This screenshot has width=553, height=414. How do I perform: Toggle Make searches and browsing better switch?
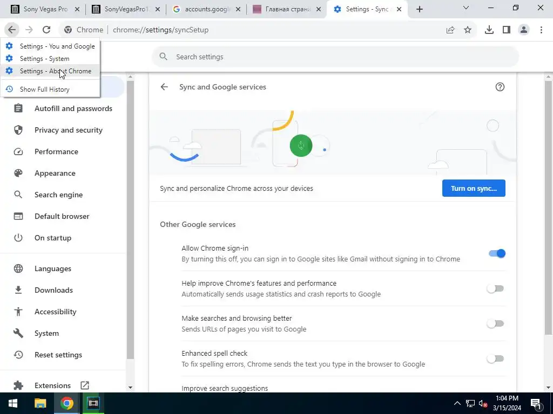495,323
